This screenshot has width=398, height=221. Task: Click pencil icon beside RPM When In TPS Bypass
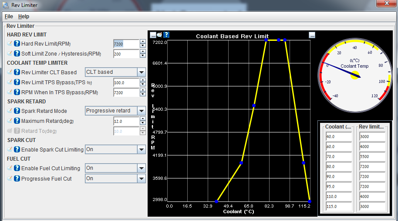[x=10, y=92]
